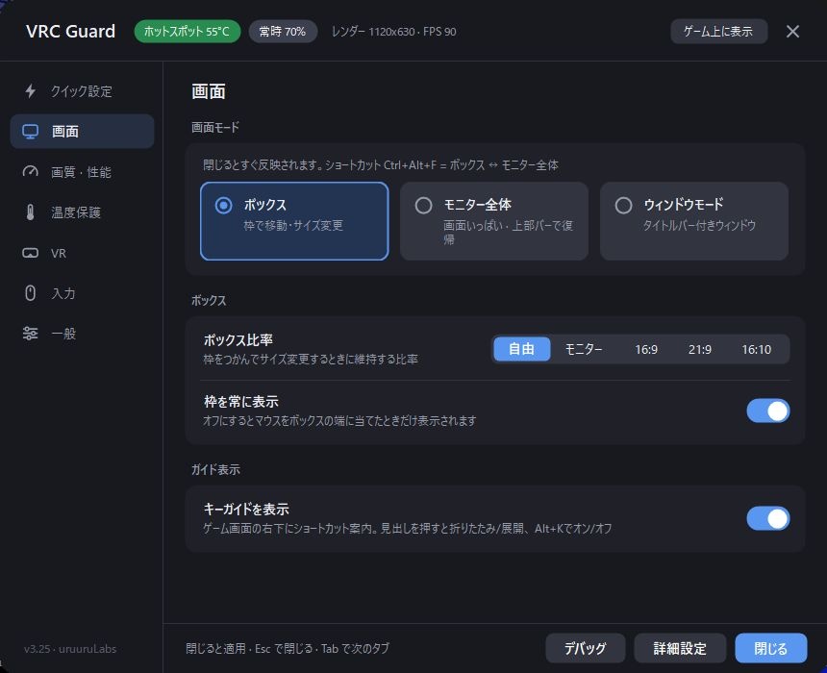Click the オフにするとマウスをボックスの端 description text
Viewport: 827px width, 673px height.
[339, 420]
